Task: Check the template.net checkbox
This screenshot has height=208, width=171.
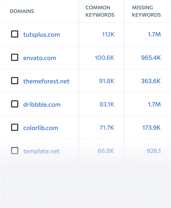Action: pos(15,151)
